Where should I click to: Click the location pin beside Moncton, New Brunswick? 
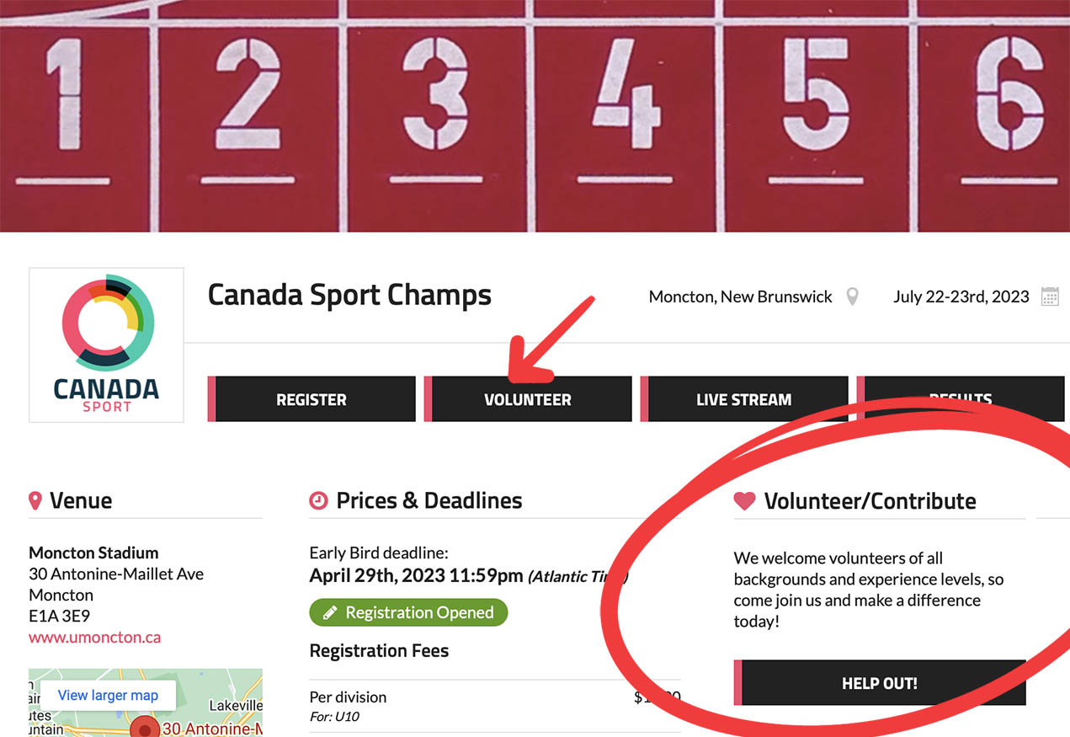pos(852,296)
